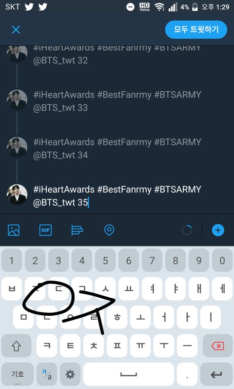This screenshot has height=389, width=234.
Task: Open the symbols keyboard with 기호
Action: (18, 374)
